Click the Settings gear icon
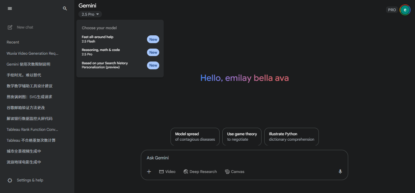 [10, 180]
